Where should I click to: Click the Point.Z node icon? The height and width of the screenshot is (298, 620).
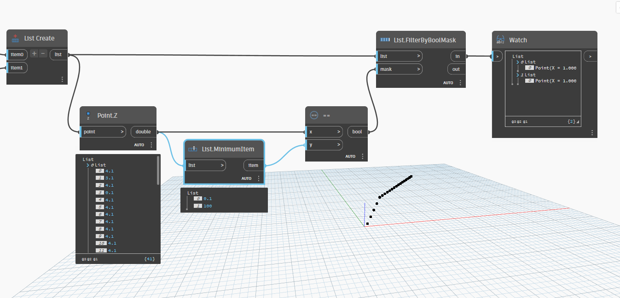[x=87, y=115]
